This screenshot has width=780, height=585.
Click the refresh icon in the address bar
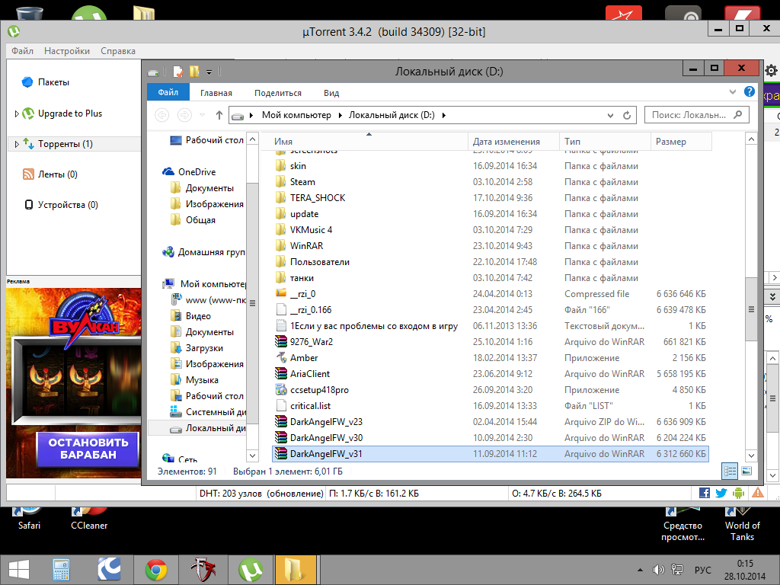[627, 116]
